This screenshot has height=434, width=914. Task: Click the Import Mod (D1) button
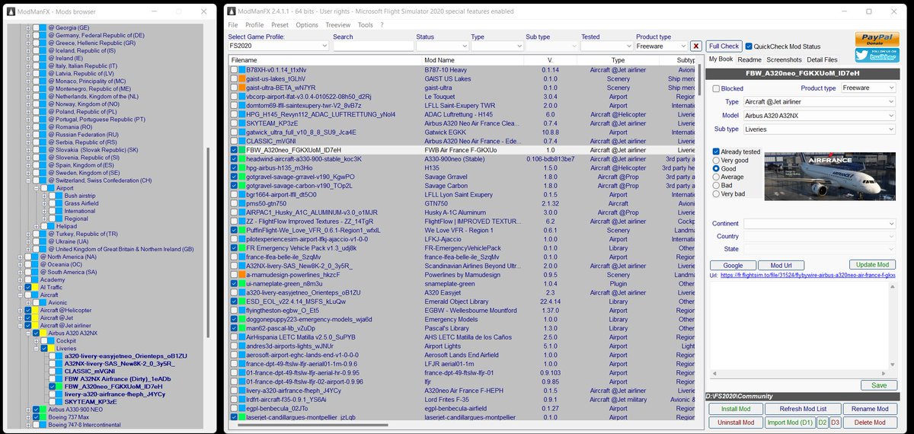[x=790, y=423]
